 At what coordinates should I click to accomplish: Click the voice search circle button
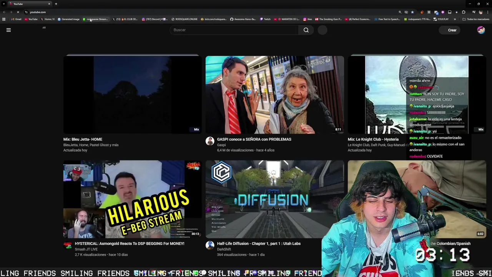[322, 30]
